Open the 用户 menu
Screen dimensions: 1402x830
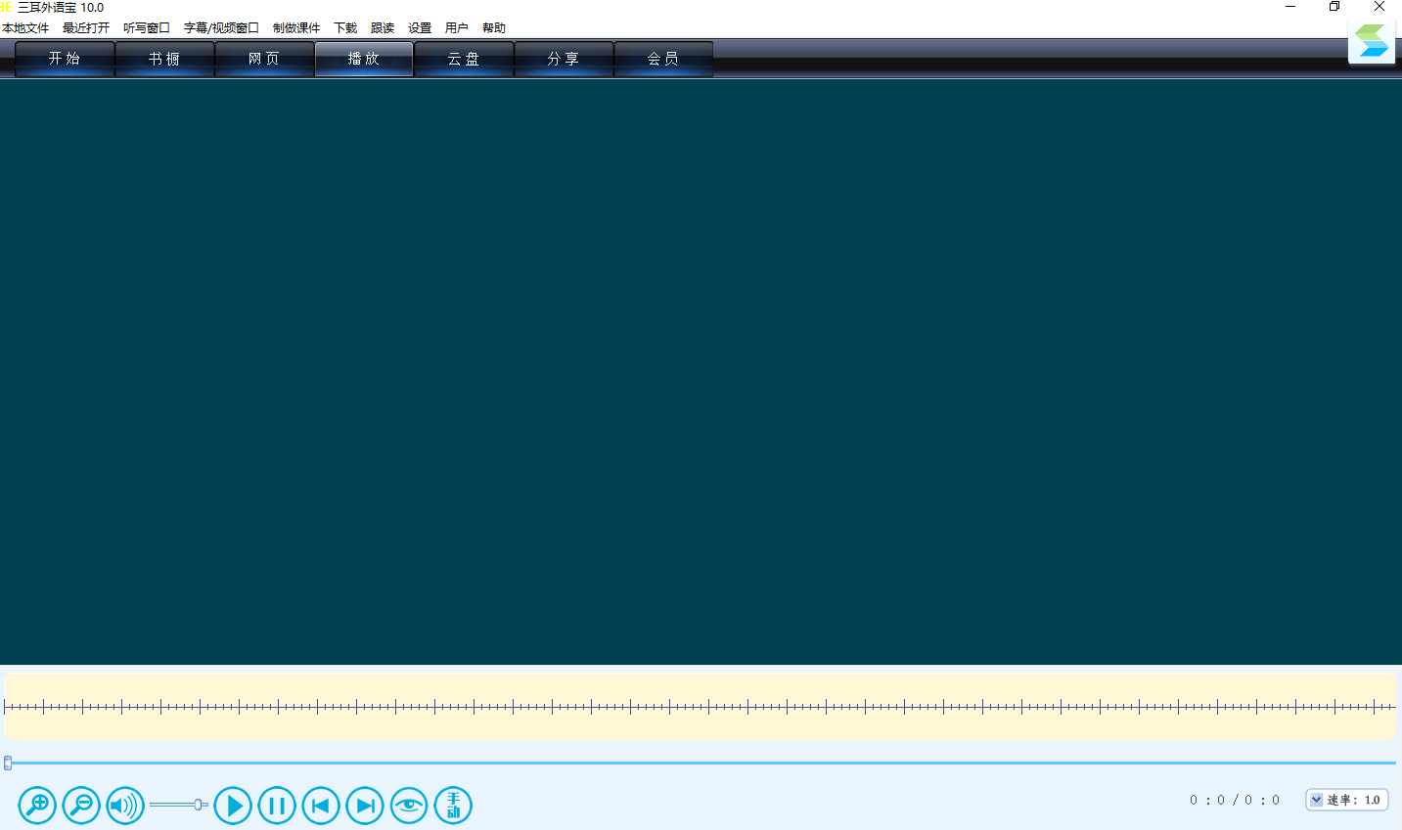(457, 28)
